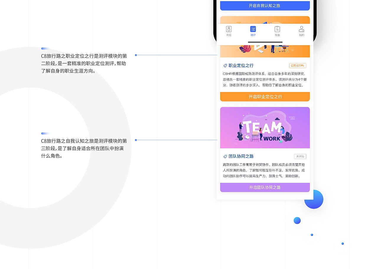Click the 已完成50% progress badge
The width and height of the screenshot is (378, 269).
297,66
